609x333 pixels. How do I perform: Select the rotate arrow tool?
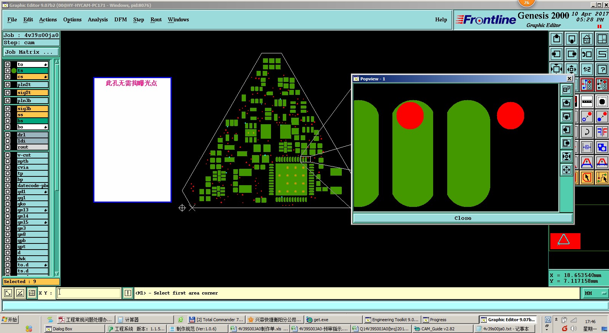click(587, 132)
